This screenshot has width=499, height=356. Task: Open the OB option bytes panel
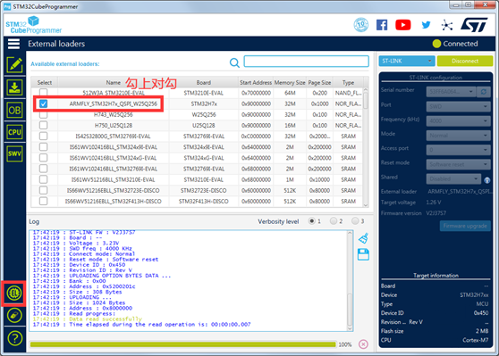pos(14,111)
